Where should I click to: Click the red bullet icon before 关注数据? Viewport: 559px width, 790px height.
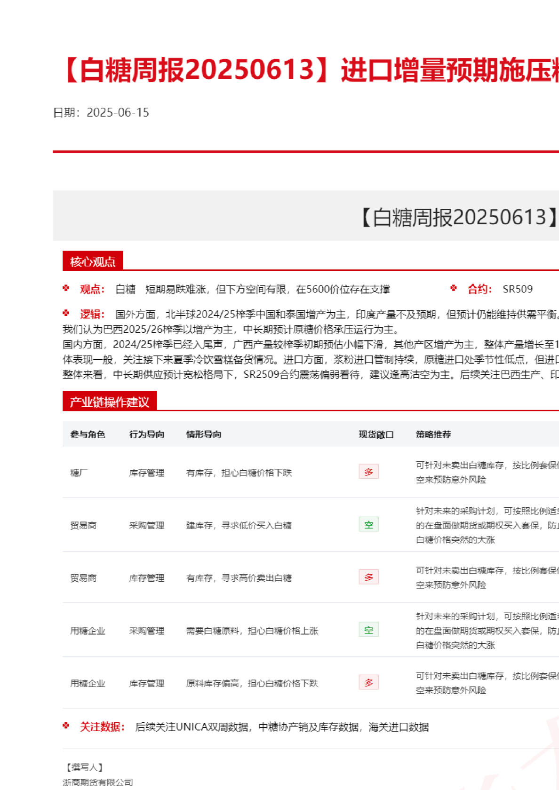click(x=66, y=726)
